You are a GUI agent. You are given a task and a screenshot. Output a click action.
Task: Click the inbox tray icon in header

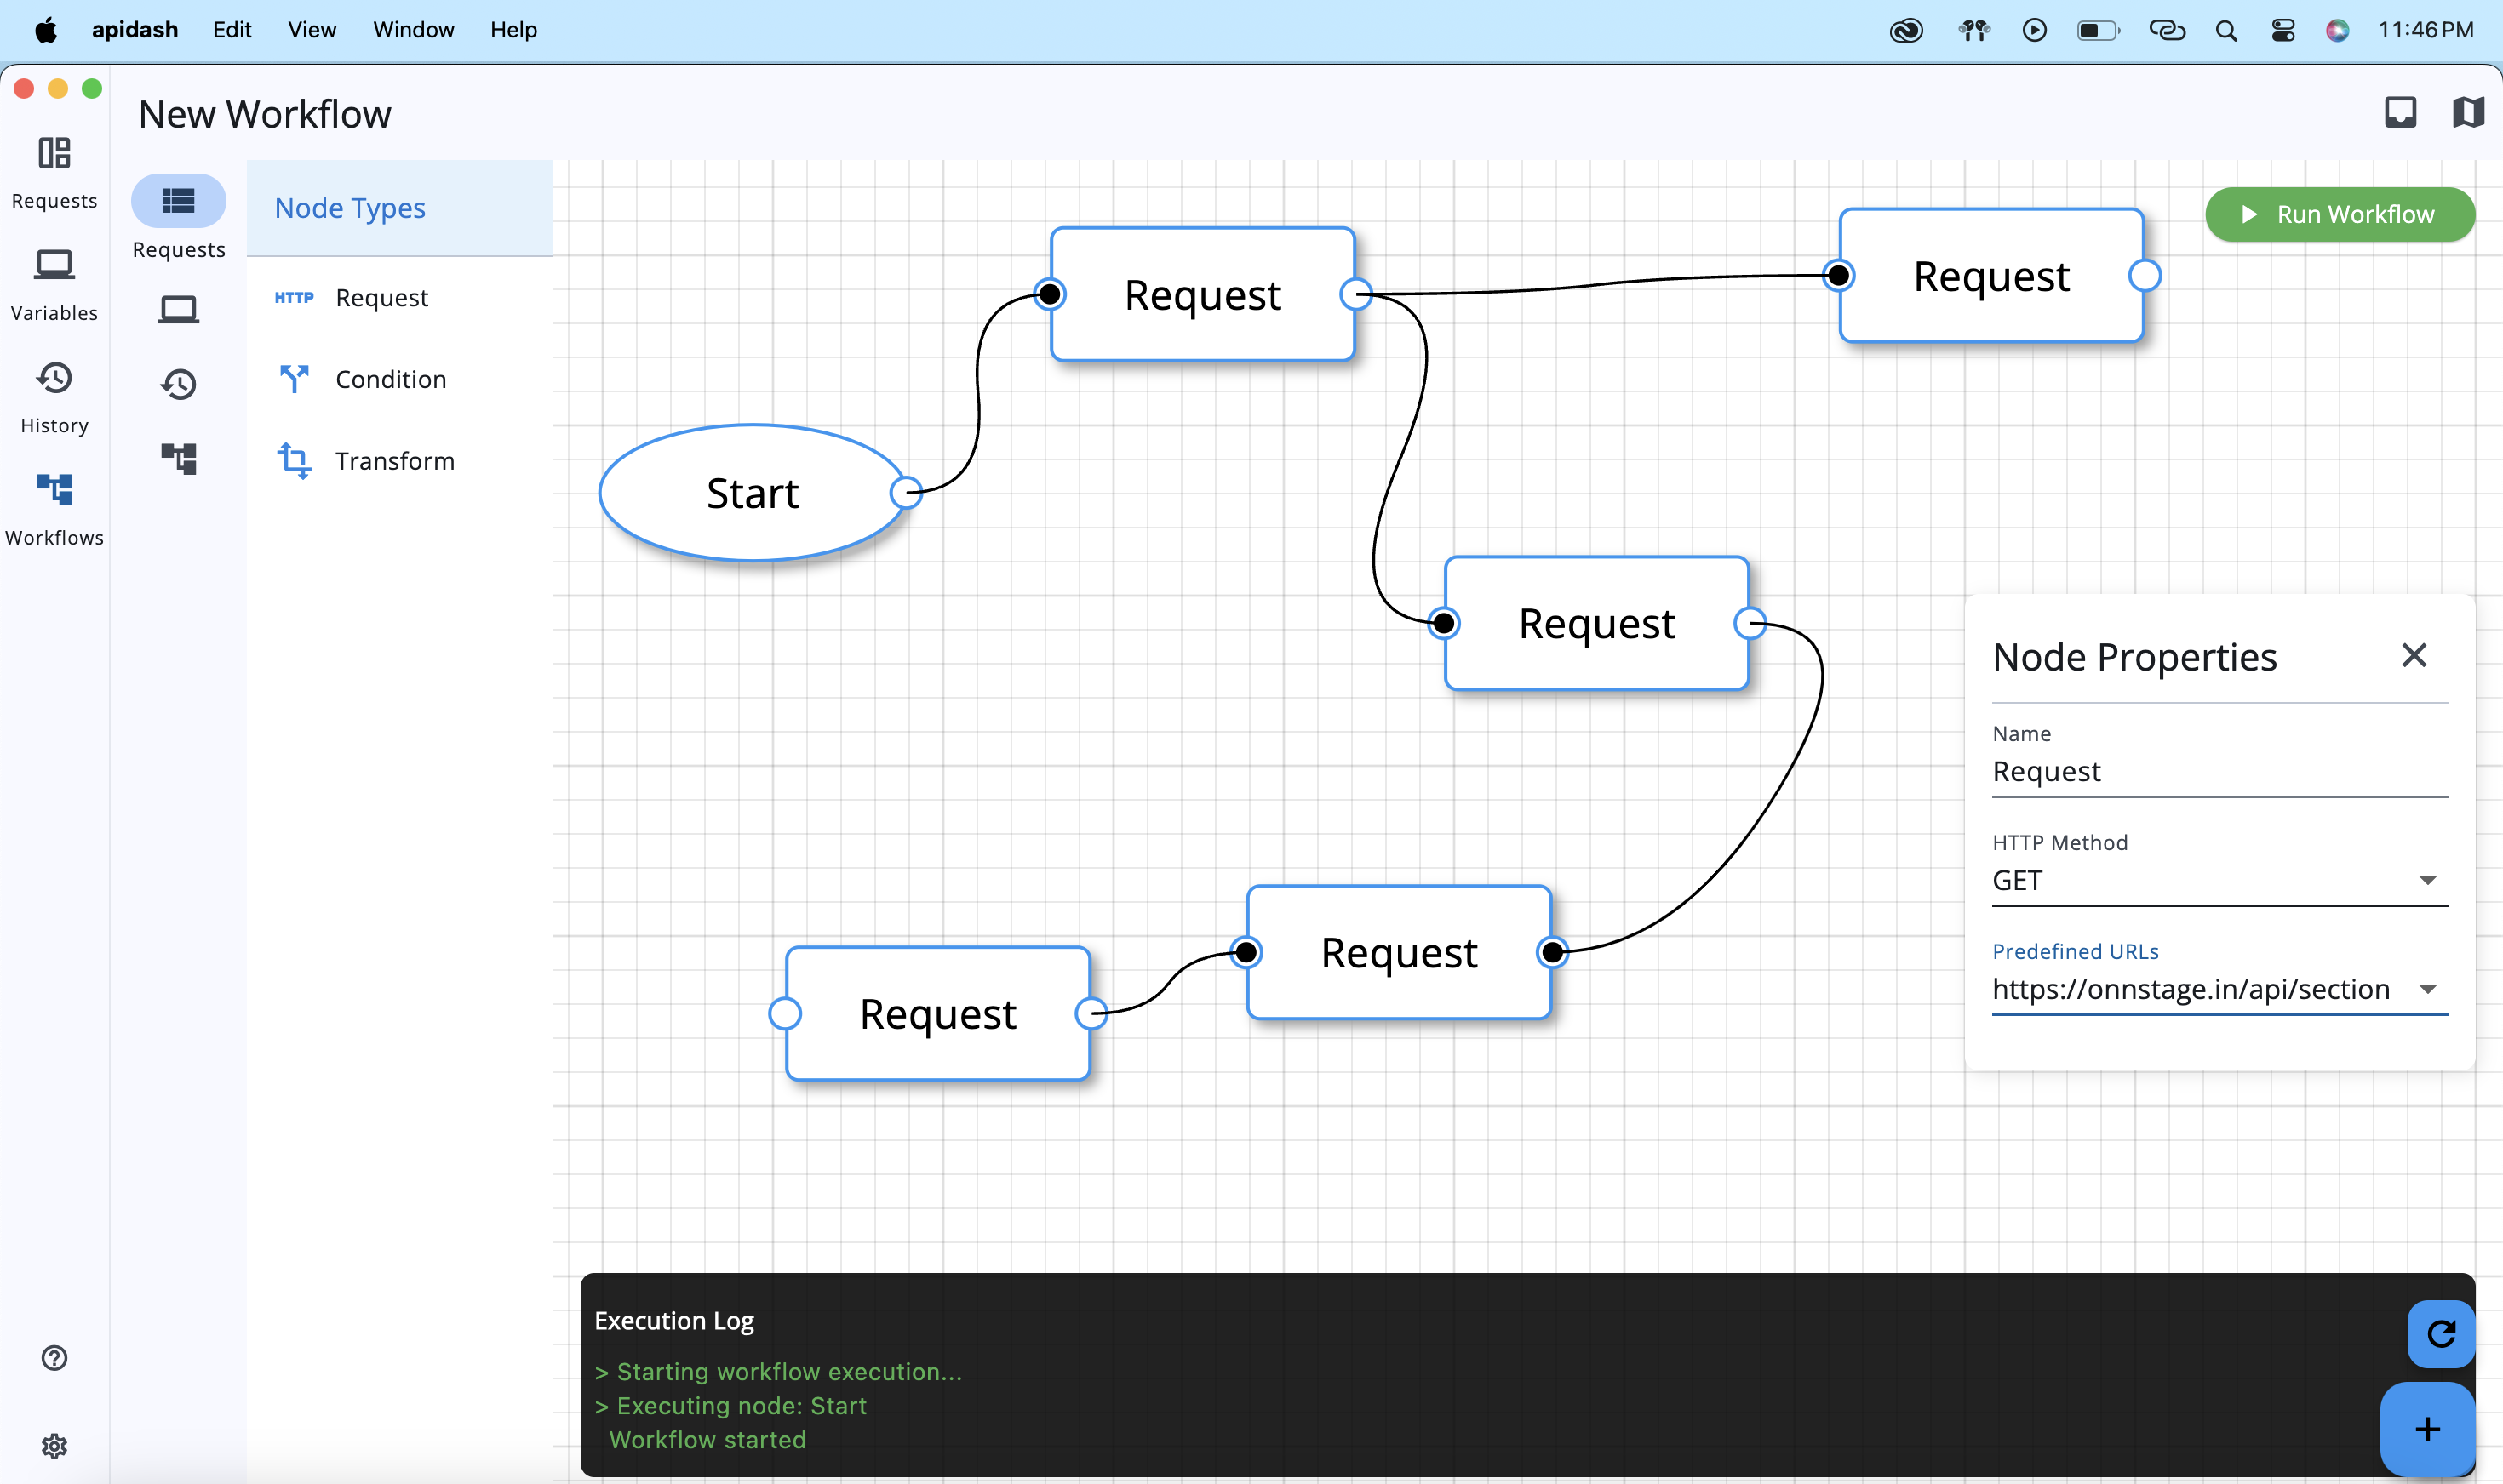point(2400,112)
